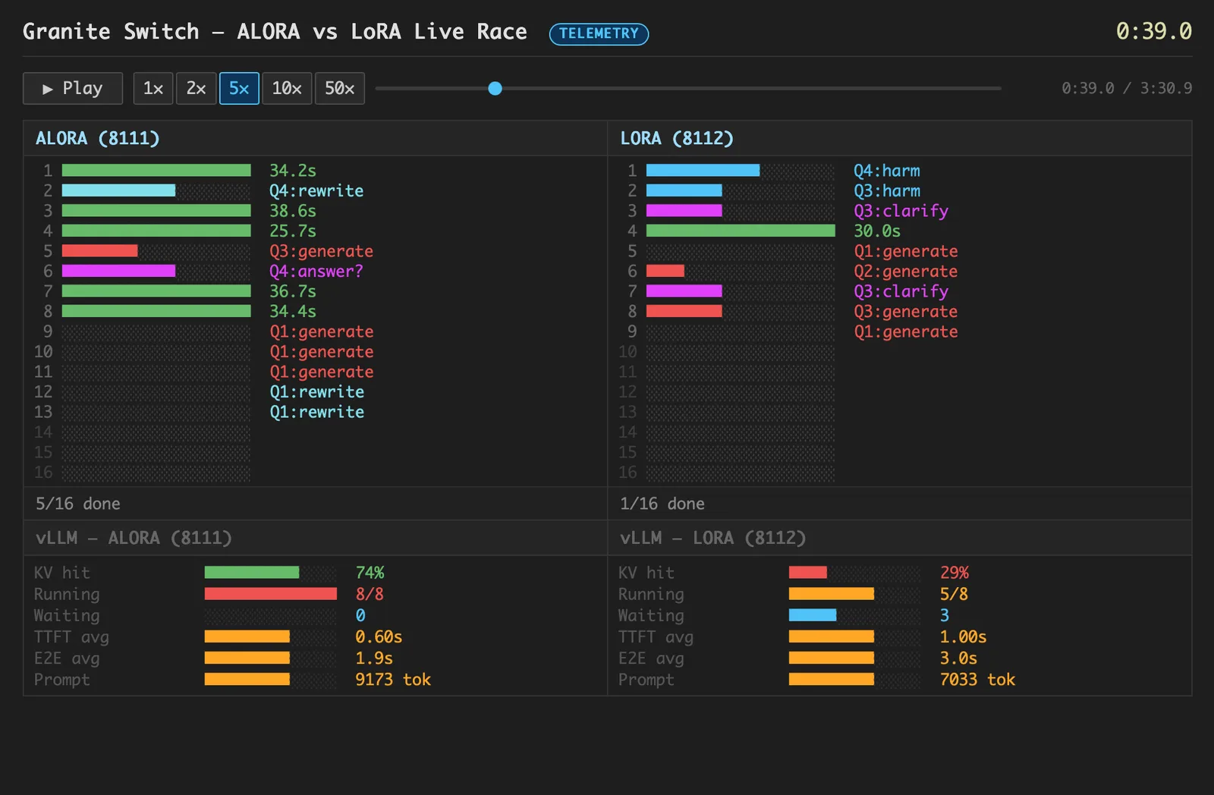
Task: Choose the 50x playback speed
Action: [x=340, y=88]
